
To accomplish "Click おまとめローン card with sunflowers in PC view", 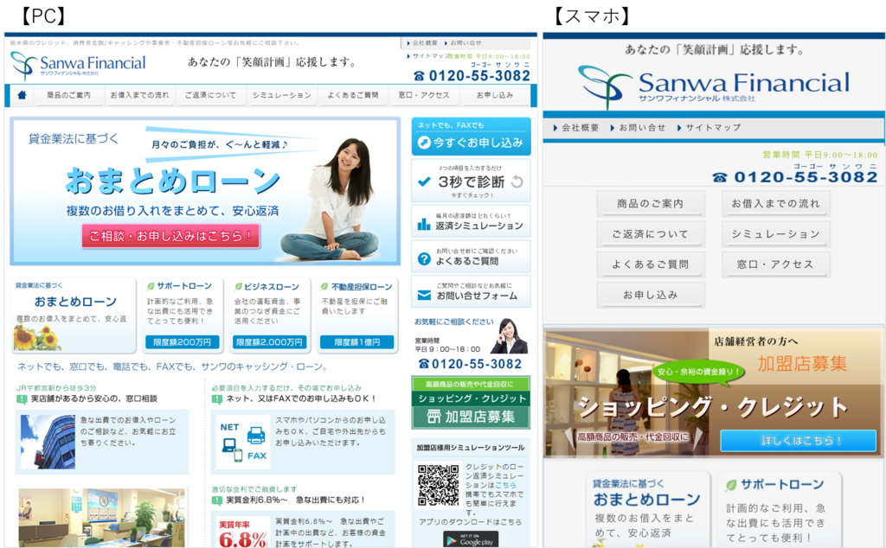I will (x=74, y=315).
